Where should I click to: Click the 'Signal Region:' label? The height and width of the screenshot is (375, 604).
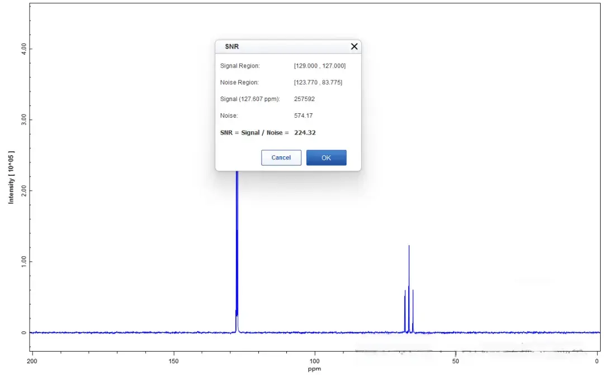click(x=240, y=66)
